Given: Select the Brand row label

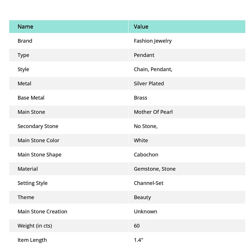Looking at the screenshot, I should pos(25,41).
